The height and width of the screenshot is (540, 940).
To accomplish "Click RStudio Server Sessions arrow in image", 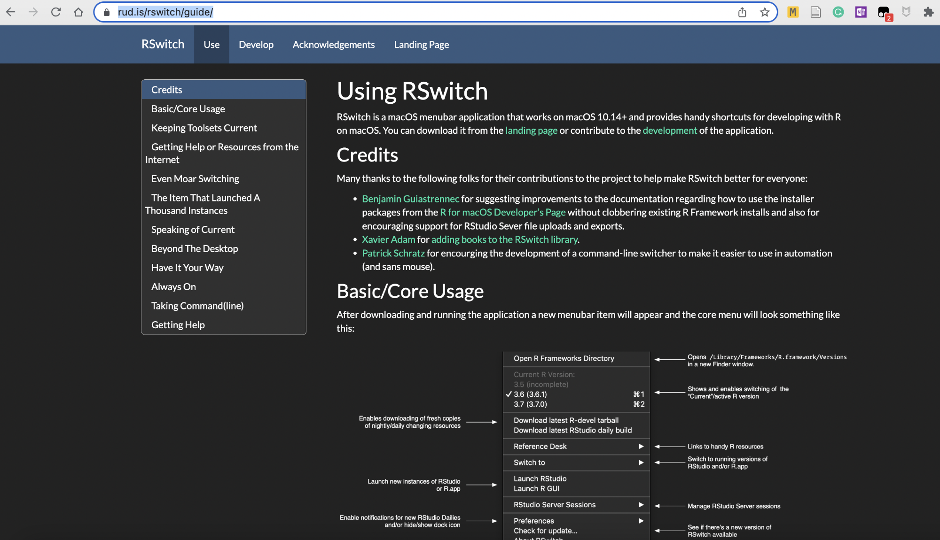I will (641, 505).
